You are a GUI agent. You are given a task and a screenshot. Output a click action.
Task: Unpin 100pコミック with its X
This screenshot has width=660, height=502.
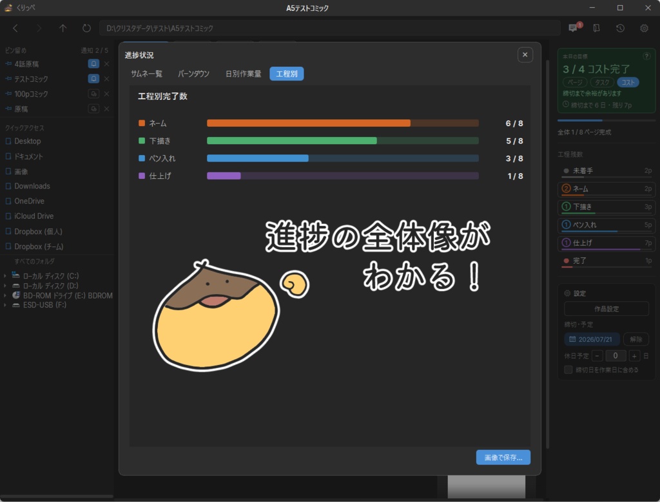[x=107, y=94]
